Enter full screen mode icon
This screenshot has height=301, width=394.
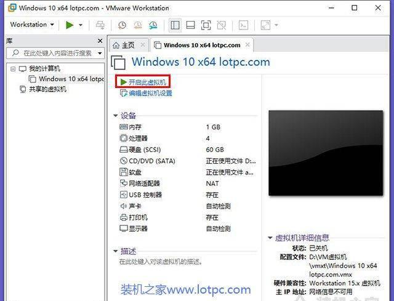(x=206, y=25)
